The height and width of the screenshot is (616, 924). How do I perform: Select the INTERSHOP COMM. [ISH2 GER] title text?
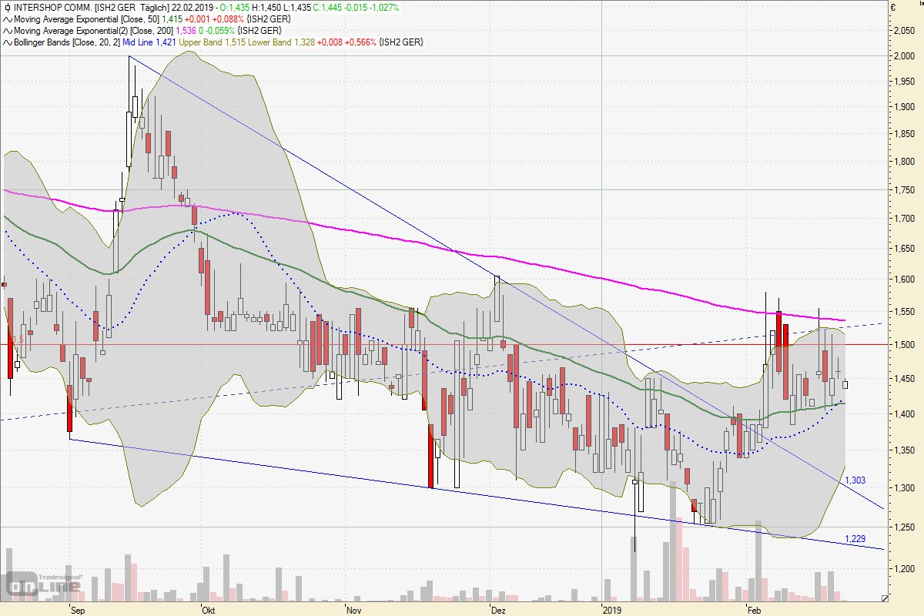pos(68,8)
